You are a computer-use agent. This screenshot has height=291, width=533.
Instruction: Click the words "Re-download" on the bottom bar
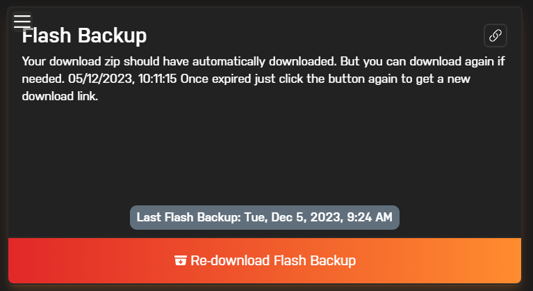coord(230,260)
